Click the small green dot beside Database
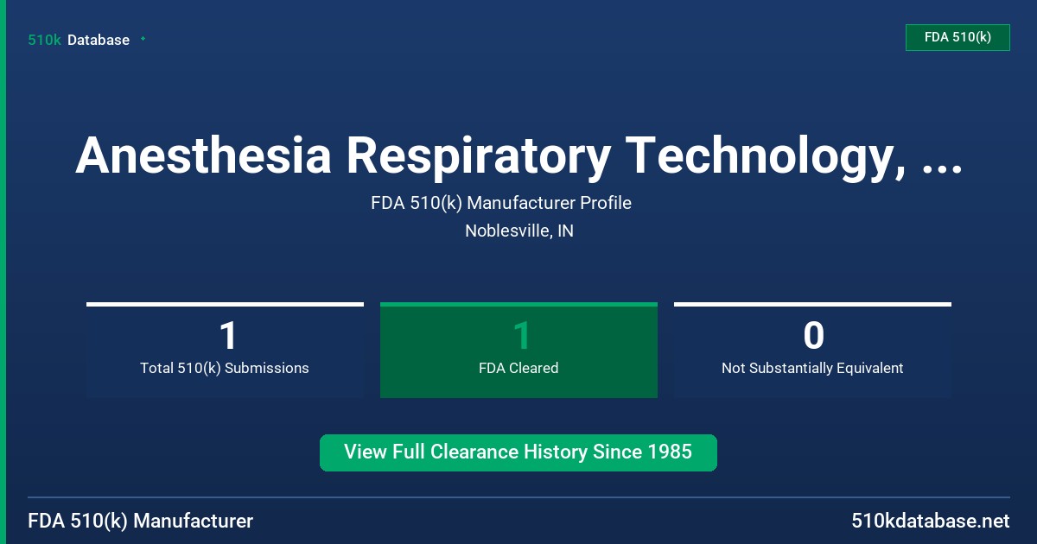1037x544 pixels. (x=143, y=39)
